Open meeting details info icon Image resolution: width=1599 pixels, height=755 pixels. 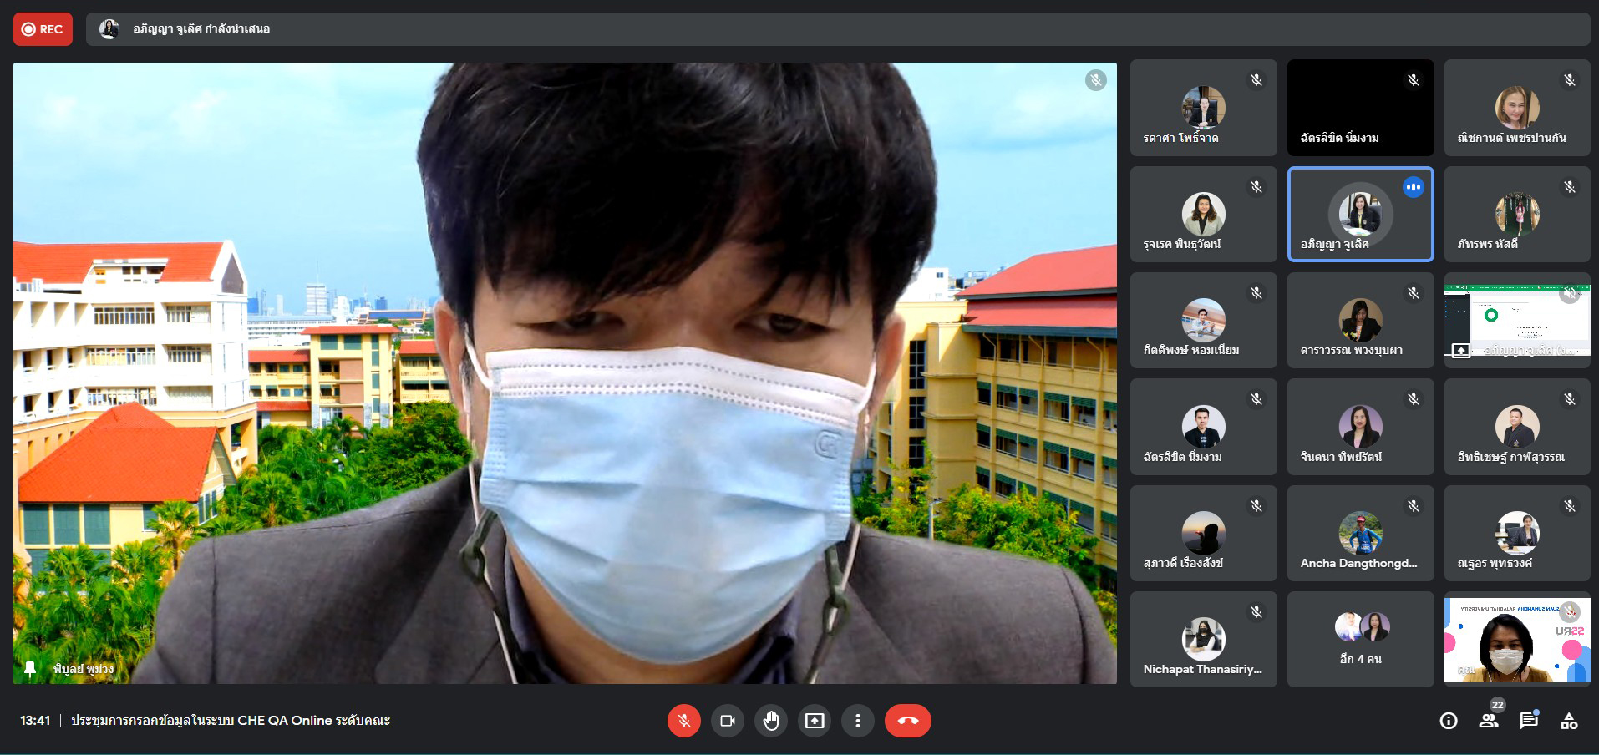click(x=1449, y=721)
